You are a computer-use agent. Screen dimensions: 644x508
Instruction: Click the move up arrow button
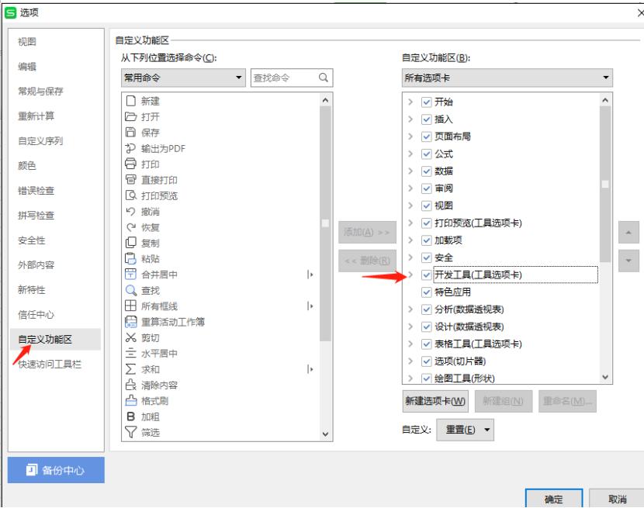coord(628,232)
